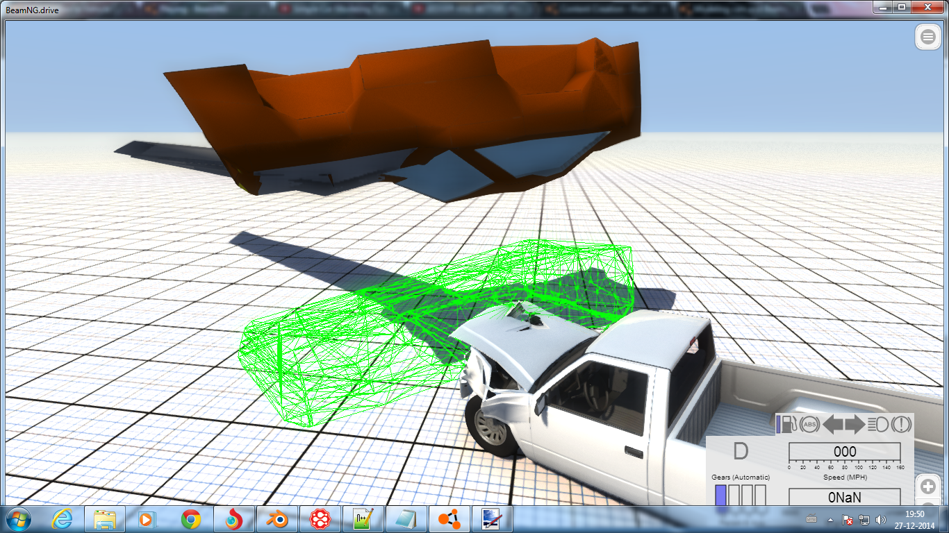The height and width of the screenshot is (533, 949).
Task: Open Action Center flag icon
Action: (x=848, y=519)
